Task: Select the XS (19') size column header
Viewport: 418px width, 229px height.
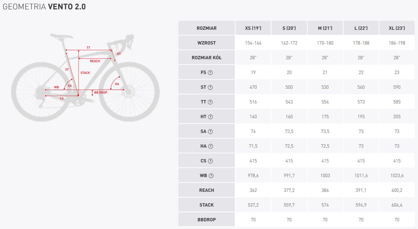Action: (253, 28)
